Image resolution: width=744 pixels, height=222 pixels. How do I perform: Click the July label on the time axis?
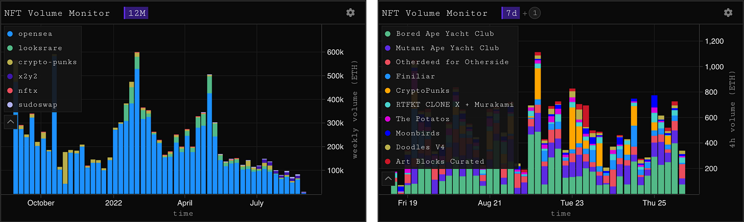coord(257,203)
